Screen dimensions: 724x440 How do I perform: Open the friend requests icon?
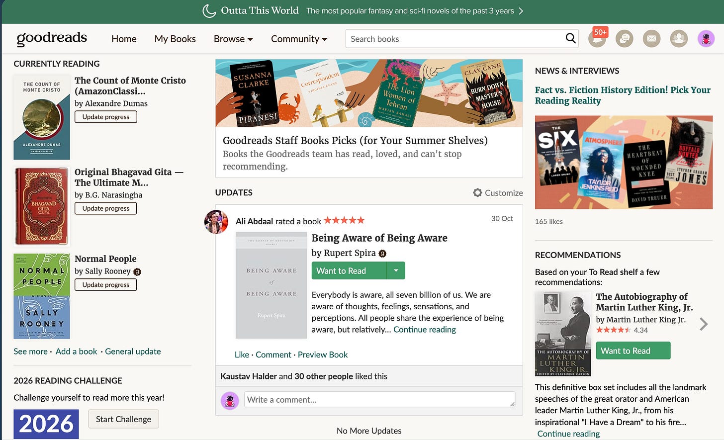tap(679, 39)
